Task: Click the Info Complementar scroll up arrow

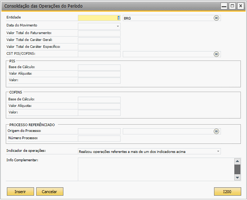Action: (237, 161)
